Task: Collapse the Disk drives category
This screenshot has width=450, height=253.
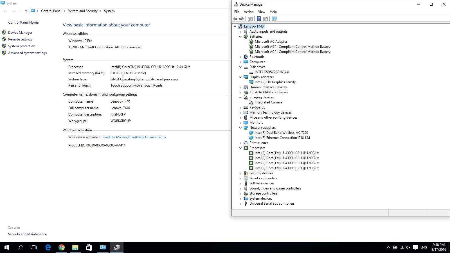Action: click(x=240, y=67)
